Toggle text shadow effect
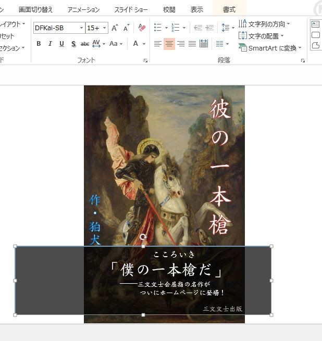 pos(73,44)
